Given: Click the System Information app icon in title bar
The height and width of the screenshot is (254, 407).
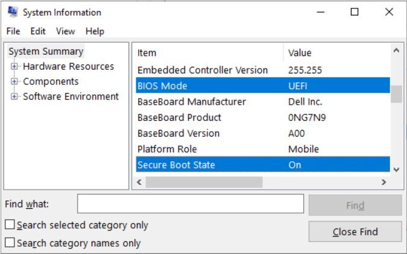Looking at the screenshot, I should 11,12.
